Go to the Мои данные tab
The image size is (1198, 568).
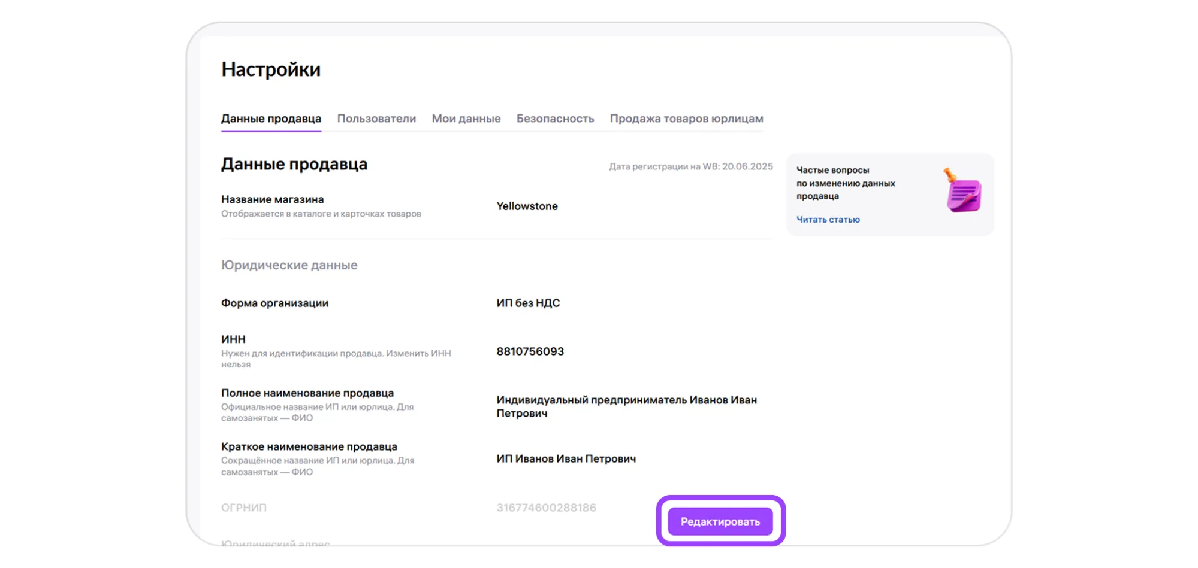(466, 119)
